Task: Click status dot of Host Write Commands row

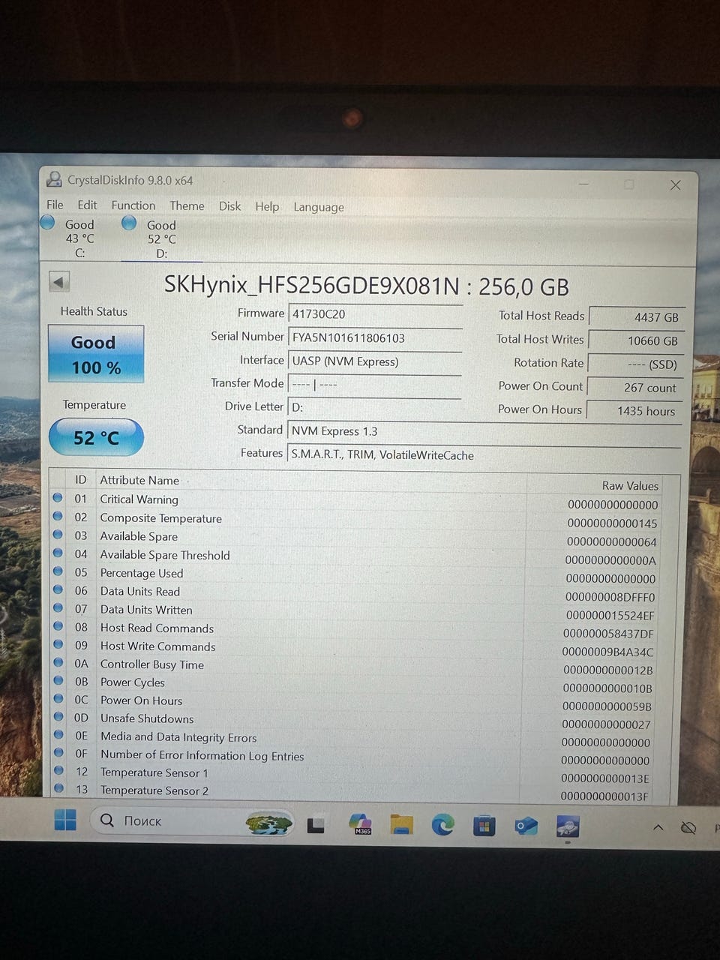Action: click(58, 644)
